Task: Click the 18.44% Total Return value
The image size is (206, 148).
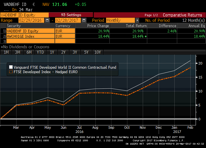Action: point(138,36)
